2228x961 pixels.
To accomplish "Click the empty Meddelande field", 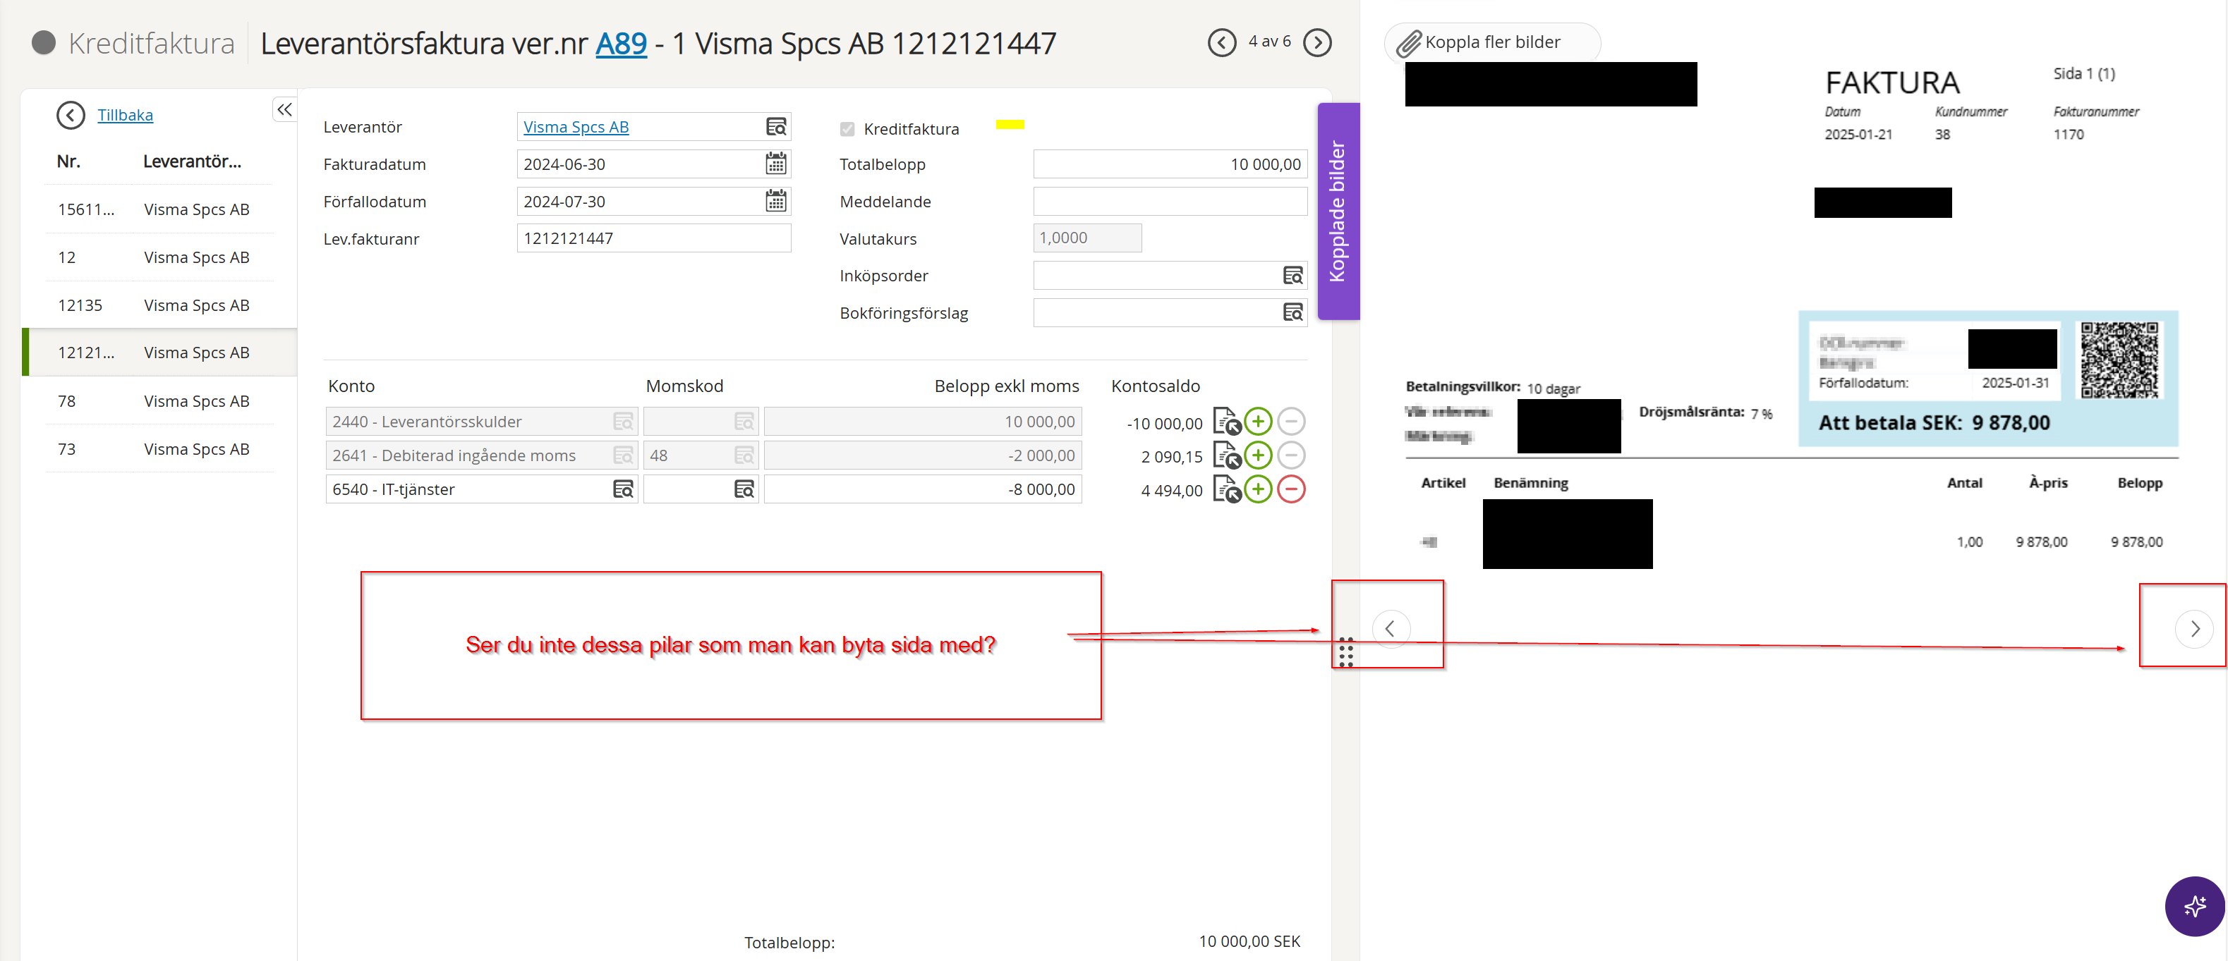I will coord(1170,202).
